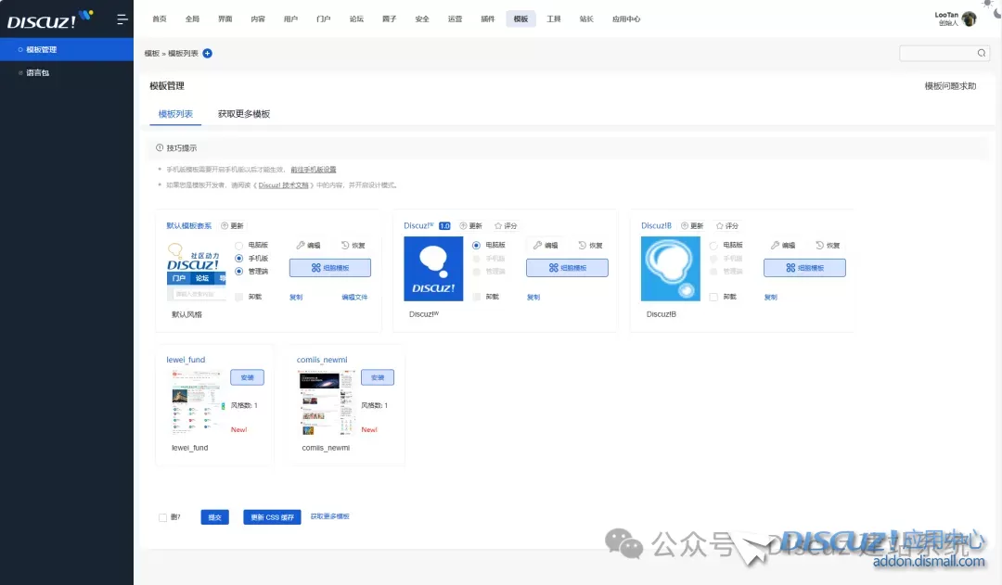Click the 更新 CSS 缓存 button
The height and width of the screenshot is (585, 1002).
[272, 517]
